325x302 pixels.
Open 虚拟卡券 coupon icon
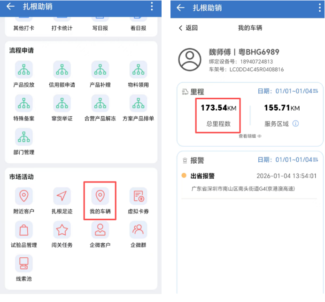[138, 196]
